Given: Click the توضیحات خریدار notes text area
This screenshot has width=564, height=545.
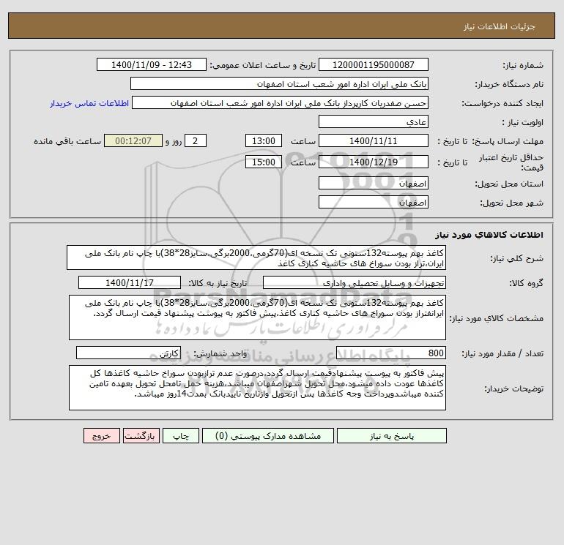Looking at the screenshot, I should pyautogui.click(x=257, y=388).
